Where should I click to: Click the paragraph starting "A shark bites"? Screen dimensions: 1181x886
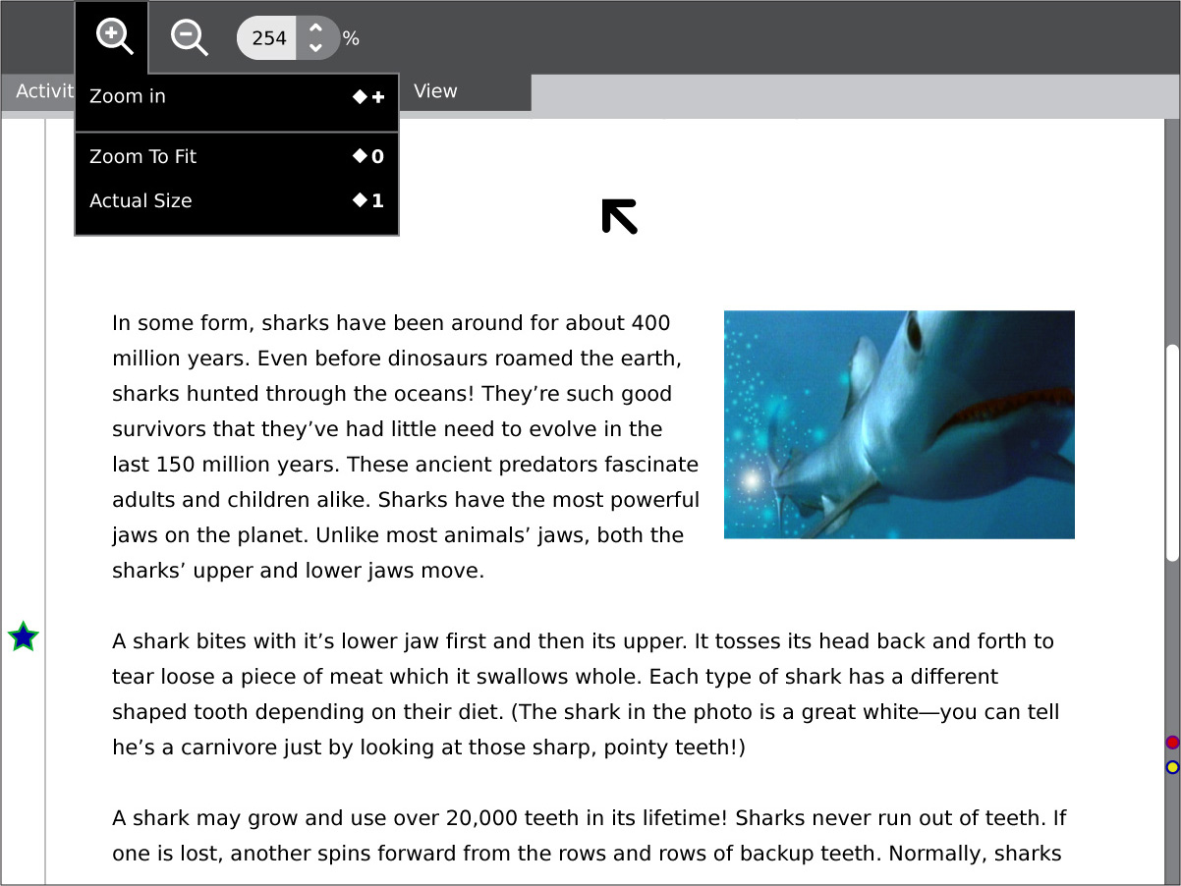click(x=586, y=694)
